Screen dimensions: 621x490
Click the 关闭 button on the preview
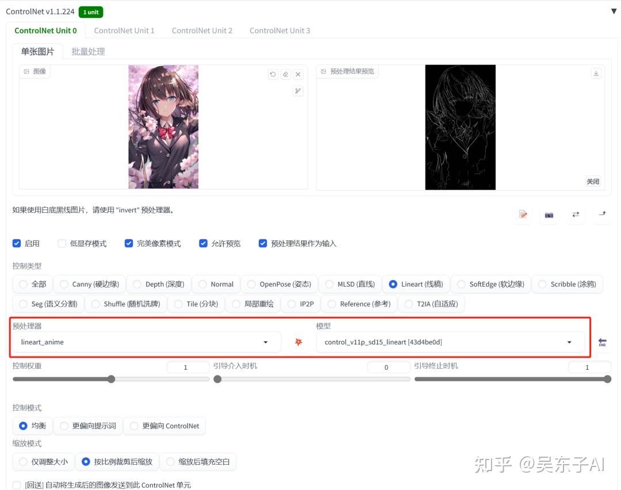pos(593,181)
